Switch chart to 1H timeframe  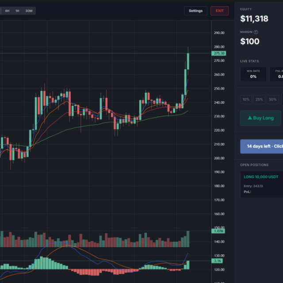pyautogui.click(x=17, y=11)
